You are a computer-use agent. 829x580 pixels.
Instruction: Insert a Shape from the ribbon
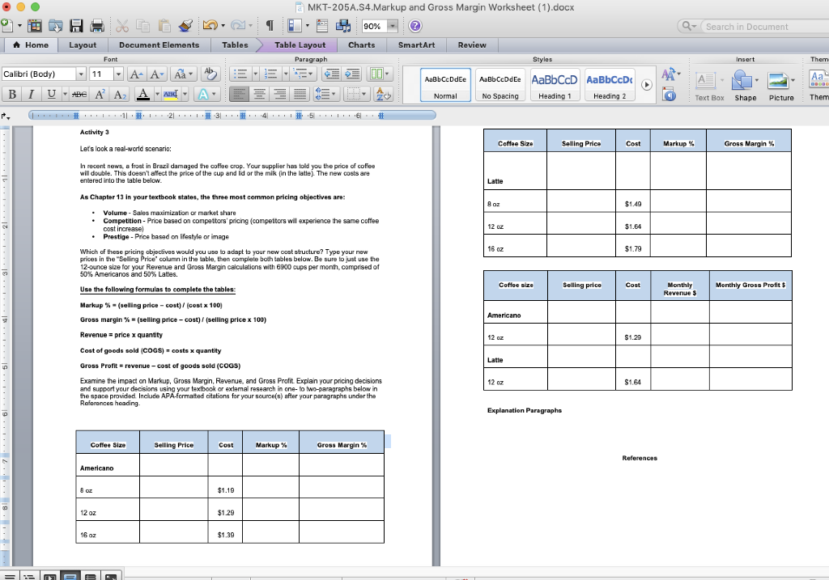click(x=746, y=84)
